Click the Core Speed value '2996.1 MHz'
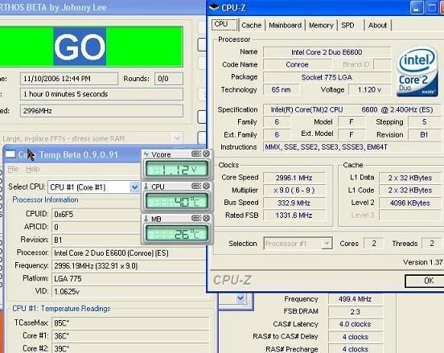 (294, 178)
